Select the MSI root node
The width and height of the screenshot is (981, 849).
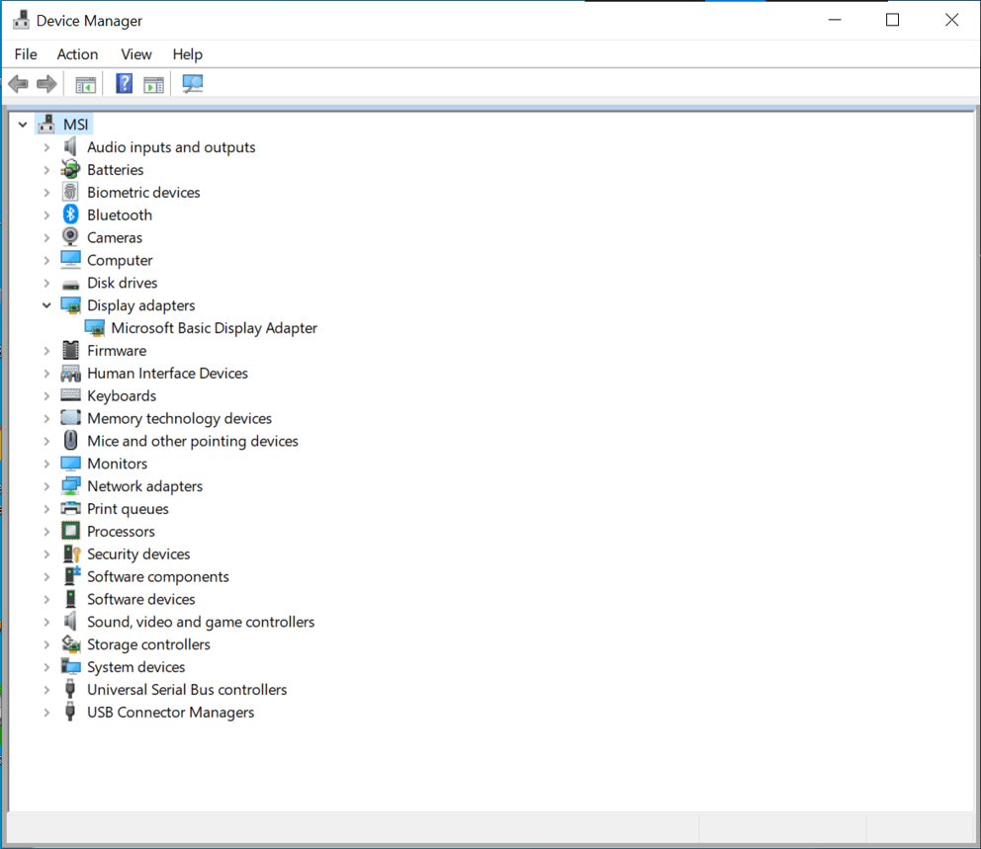[74, 123]
